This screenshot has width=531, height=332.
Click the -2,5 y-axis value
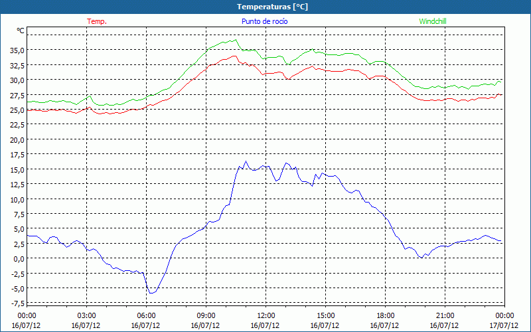[19, 274]
